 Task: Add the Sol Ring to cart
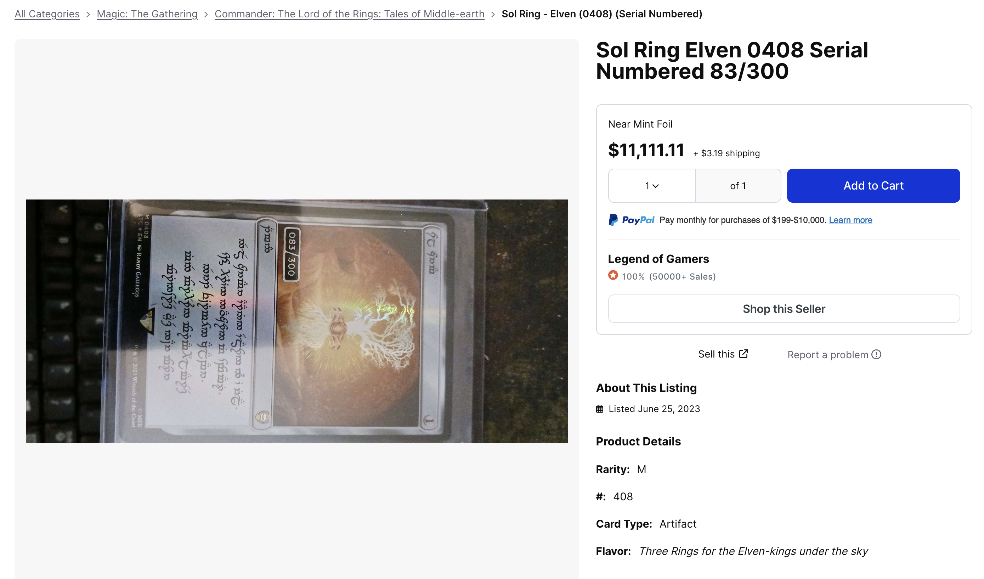pyautogui.click(x=873, y=186)
